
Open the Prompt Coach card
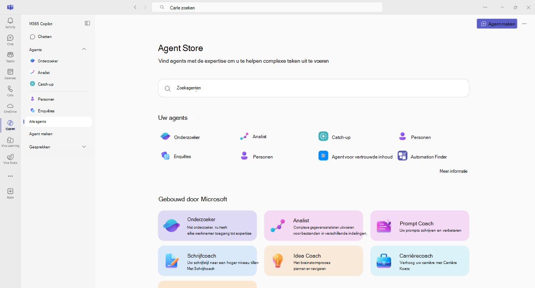click(x=420, y=226)
